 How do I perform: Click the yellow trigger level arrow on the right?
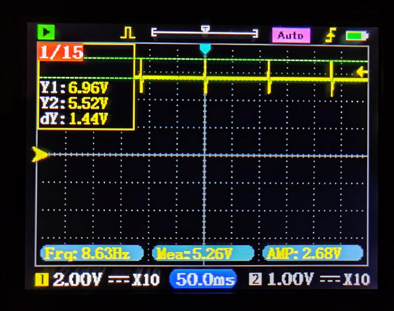(x=362, y=72)
